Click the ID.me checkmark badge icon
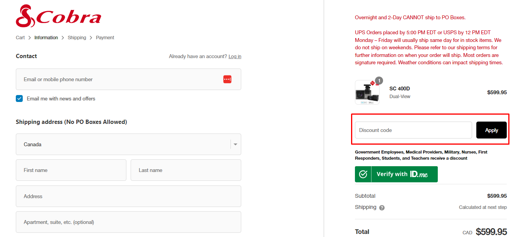This screenshot has width=511, height=237. click(363, 174)
